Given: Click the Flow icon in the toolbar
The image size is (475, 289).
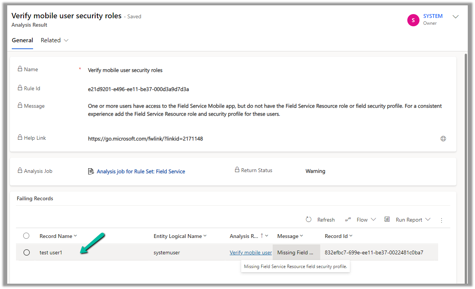Looking at the screenshot, I should pyautogui.click(x=348, y=220).
